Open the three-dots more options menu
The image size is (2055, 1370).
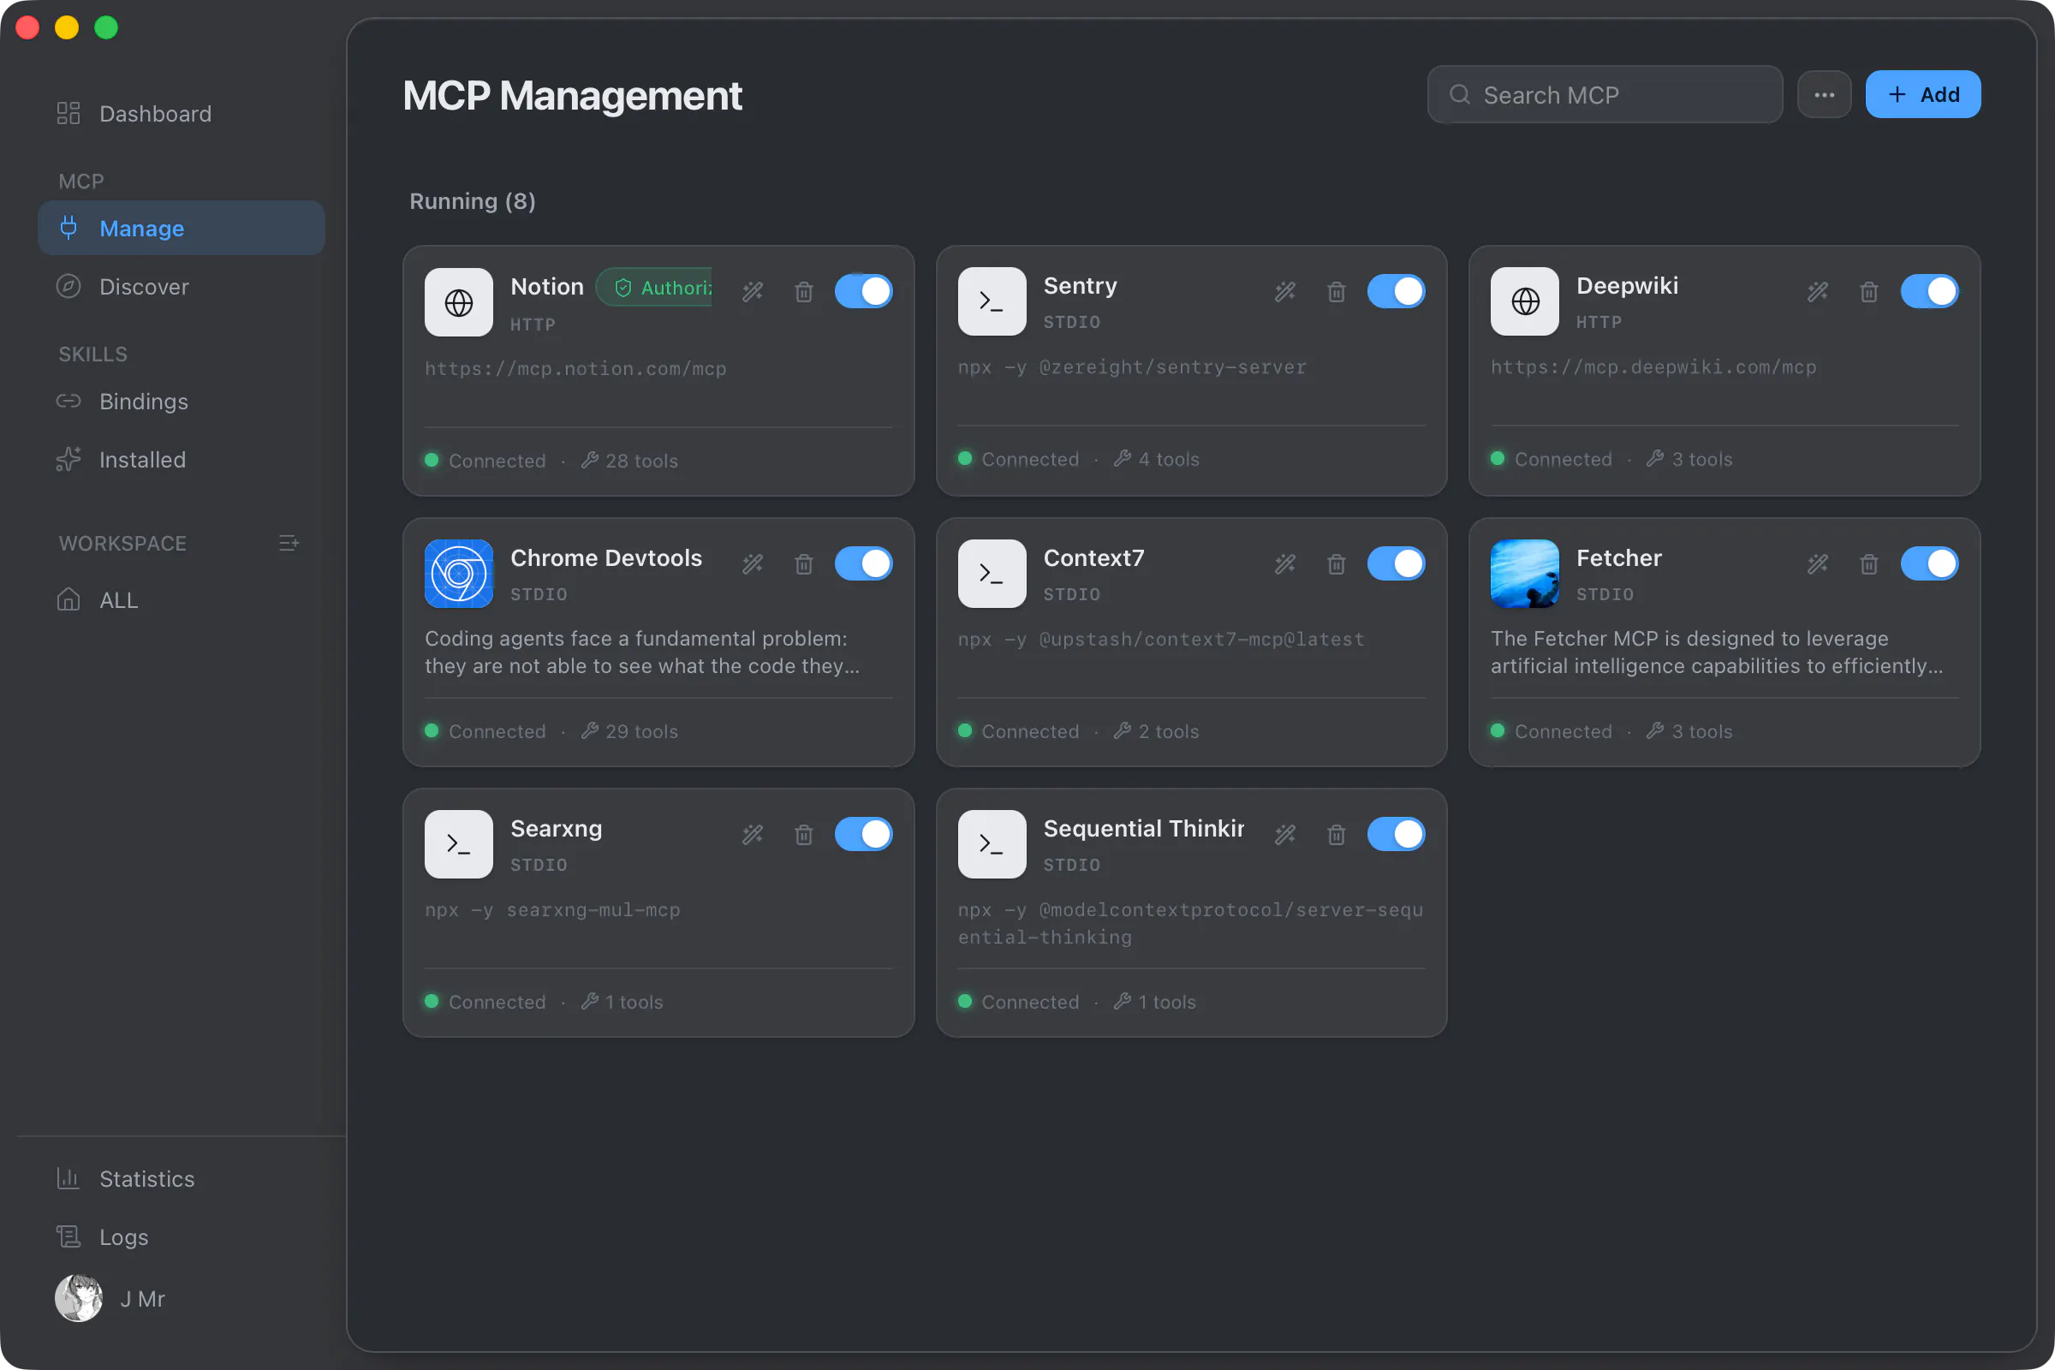[1825, 94]
